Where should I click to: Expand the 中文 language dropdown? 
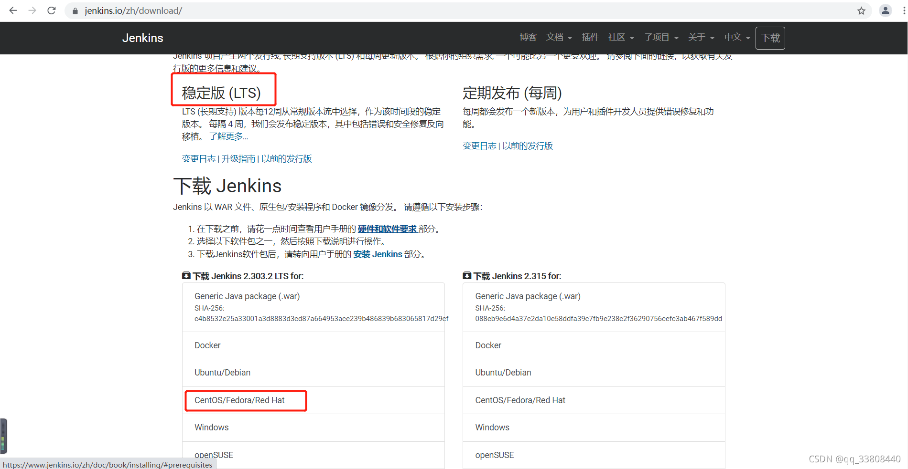click(737, 37)
